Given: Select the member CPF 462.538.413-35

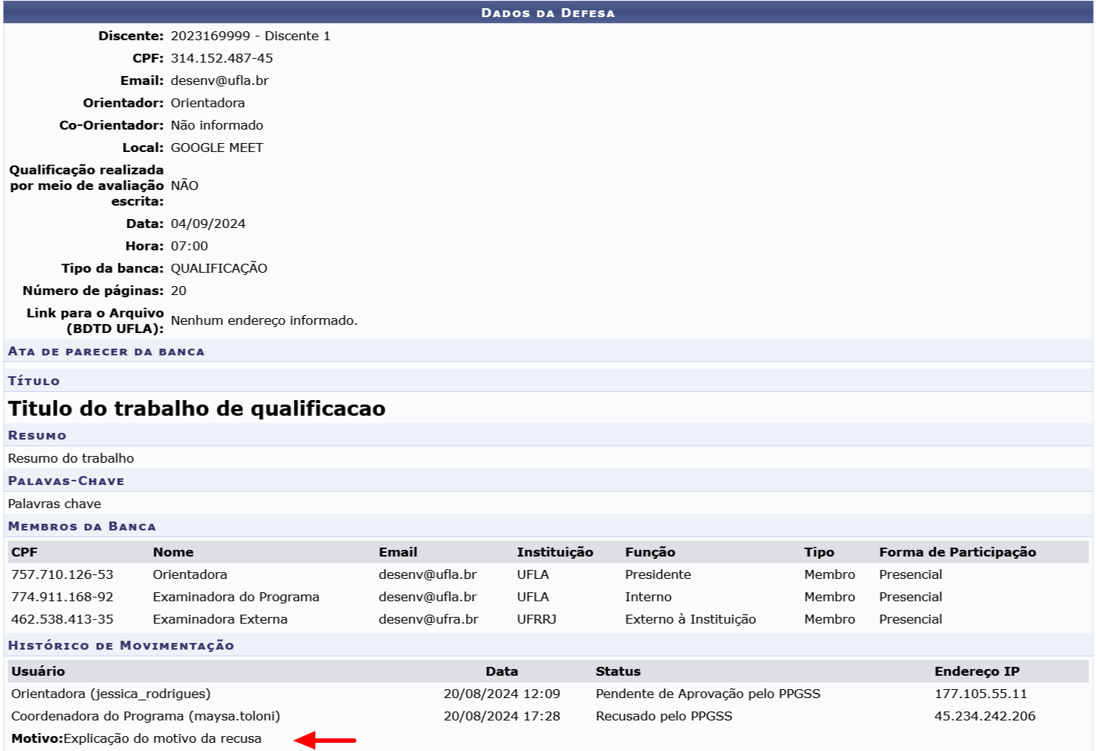Looking at the screenshot, I should 63,619.
